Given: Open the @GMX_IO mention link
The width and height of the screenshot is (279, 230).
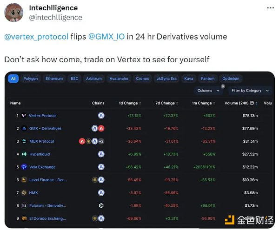Looking at the screenshot, I should point(106,36).
